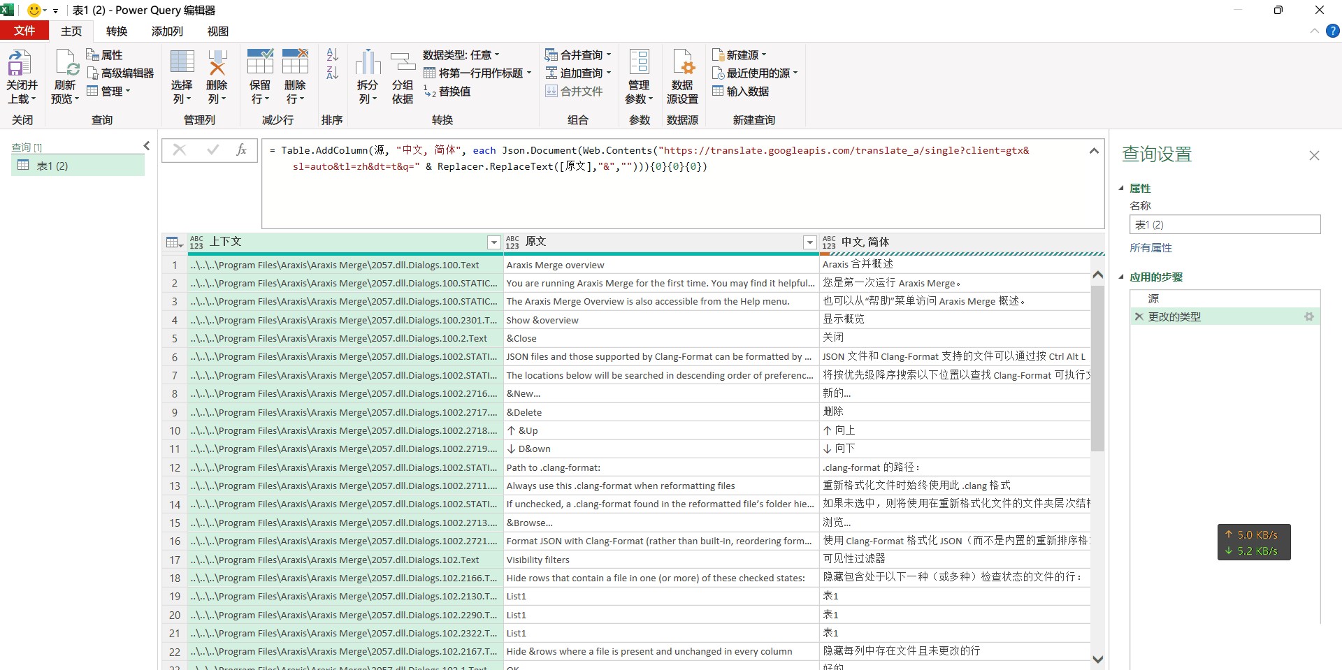Open the 高级编辑器 advanced editor
The image size is (1342, 670).
click(120, 73)
